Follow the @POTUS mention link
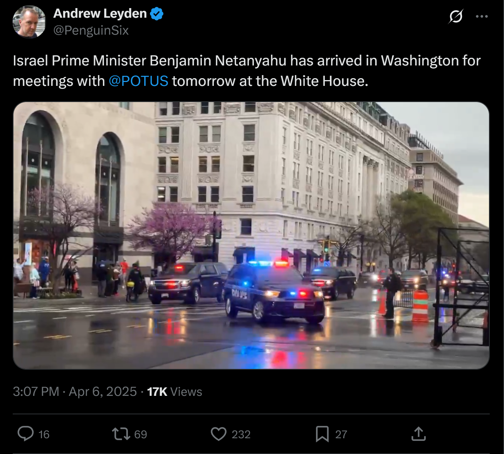This screenshot has width=504, height=454. [138, 81]
